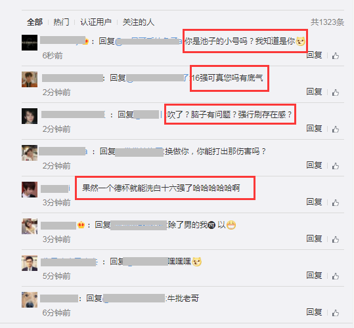Like the 16强可真您吗有底气 comment
Viewport: 354px width, 328px height.
tap(336, 92)
